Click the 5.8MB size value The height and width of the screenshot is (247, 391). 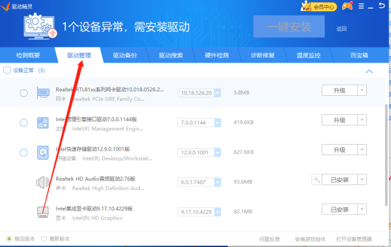(x=241, y=93)
